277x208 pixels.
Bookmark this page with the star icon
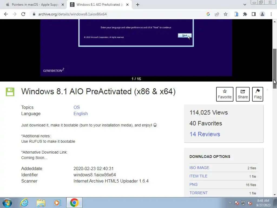click(x=226, y=14)
